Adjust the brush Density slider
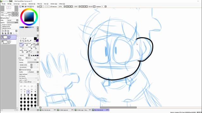Viewport: 202px width, 113px height. coord(33,62)
